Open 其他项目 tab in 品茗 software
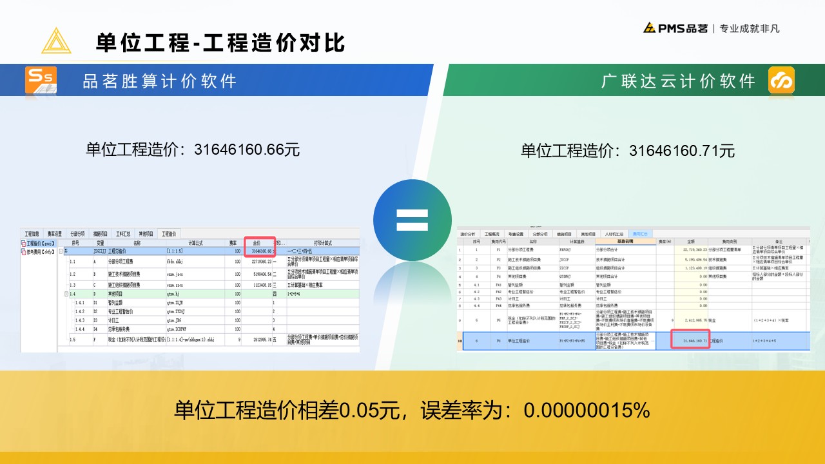 146,234
